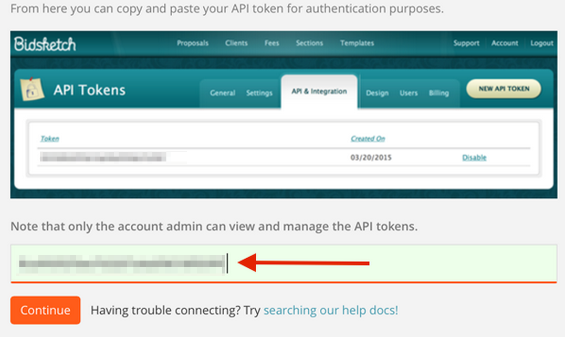Image resolution: width=565 pixels, height=337 pixels.
Task: Click Logout
Action: [541, 43]
